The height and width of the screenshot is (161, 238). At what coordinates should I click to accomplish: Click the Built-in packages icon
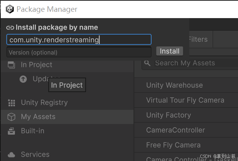click(x=11, y=131)
